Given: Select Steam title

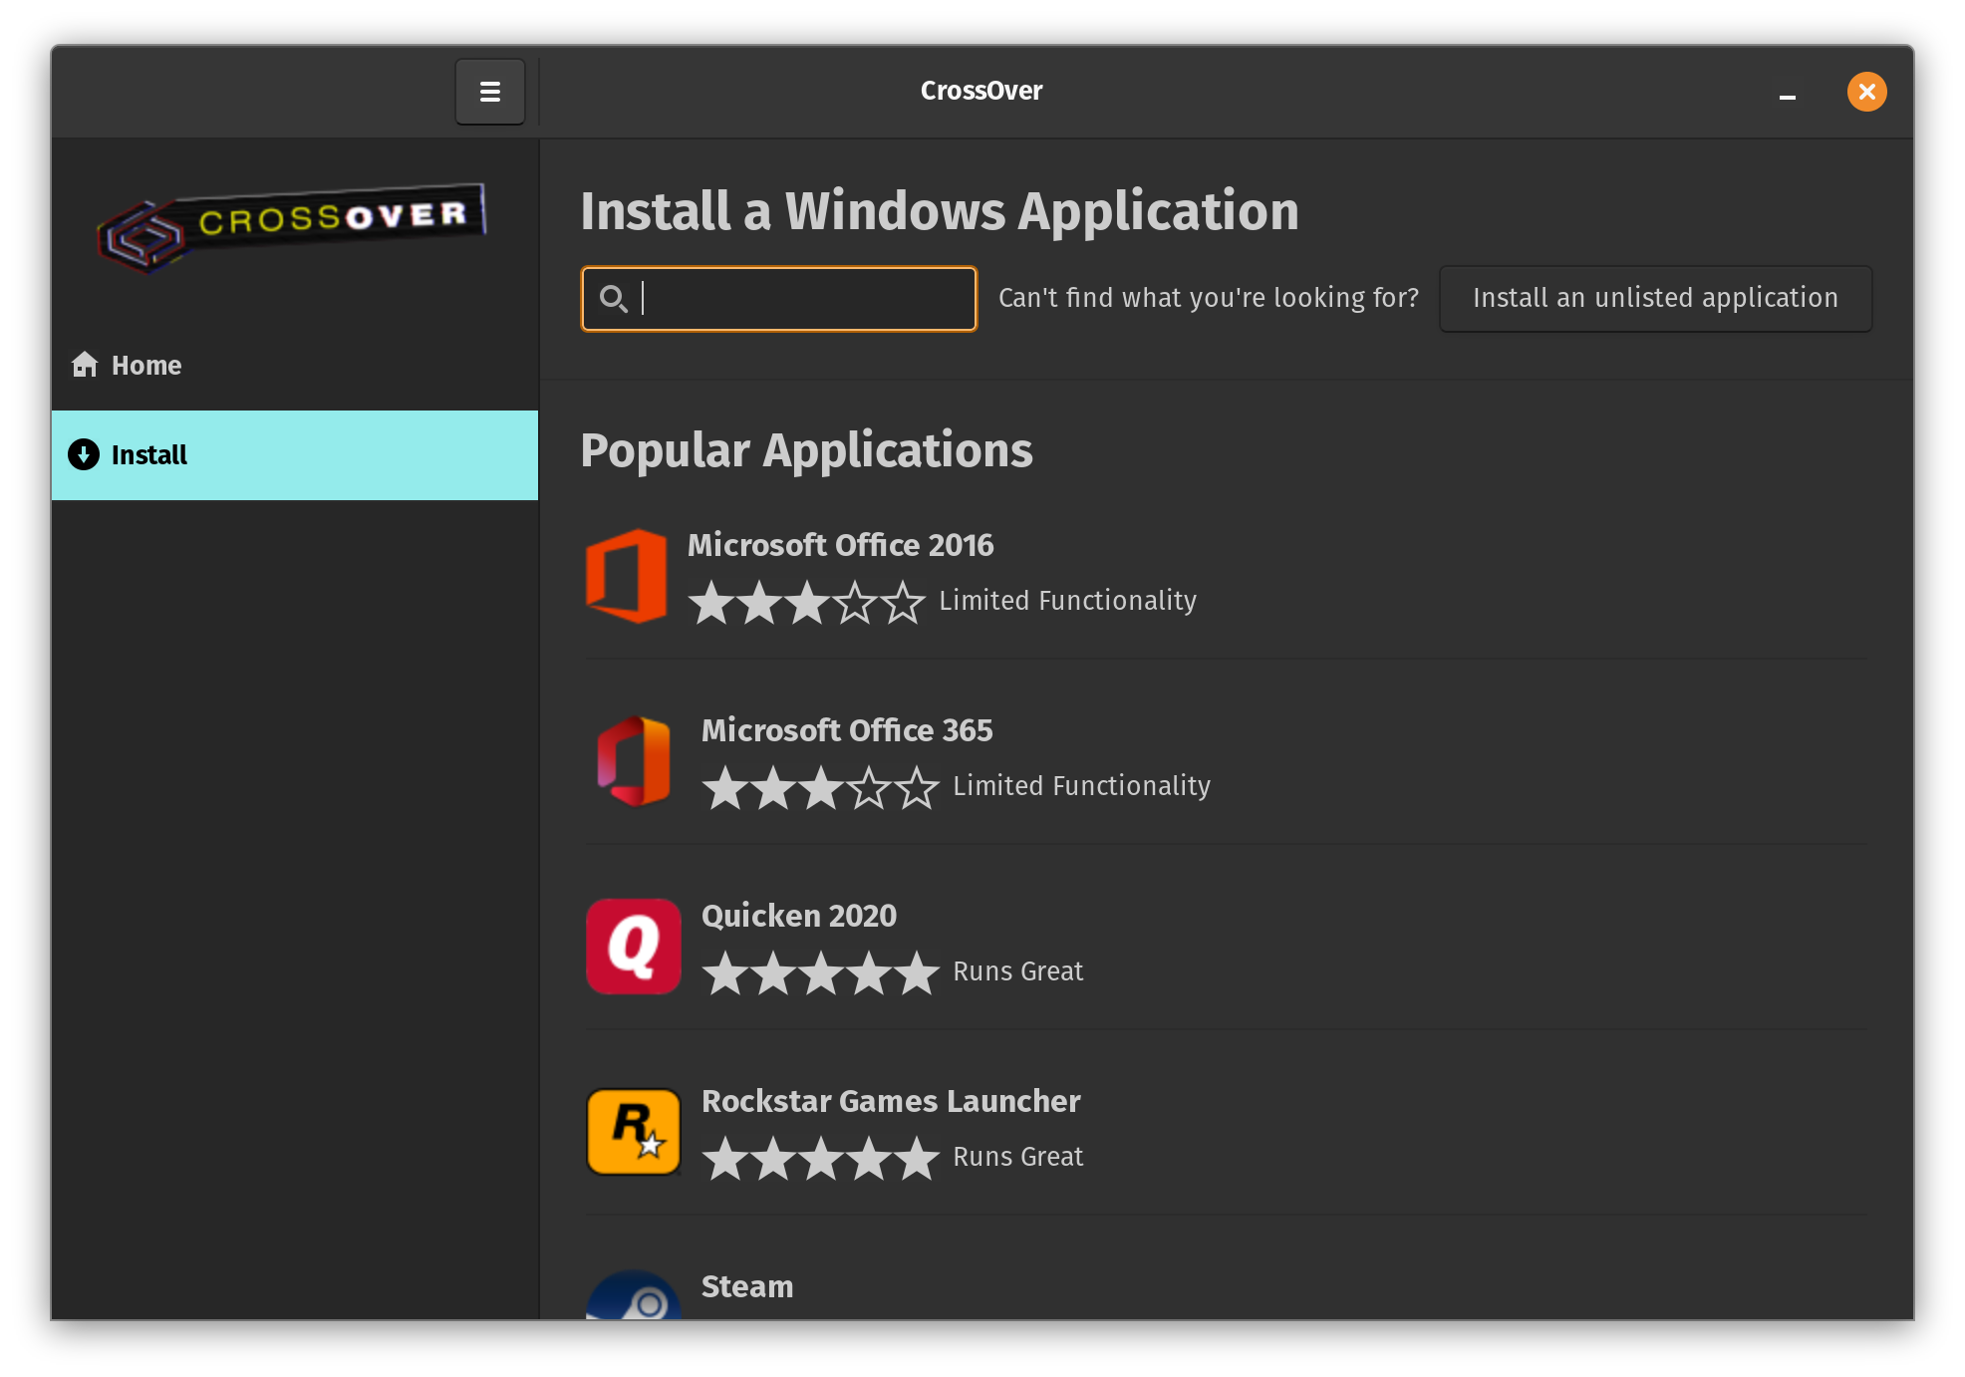Looking at the screenshot, I should tap(747, 1286).
